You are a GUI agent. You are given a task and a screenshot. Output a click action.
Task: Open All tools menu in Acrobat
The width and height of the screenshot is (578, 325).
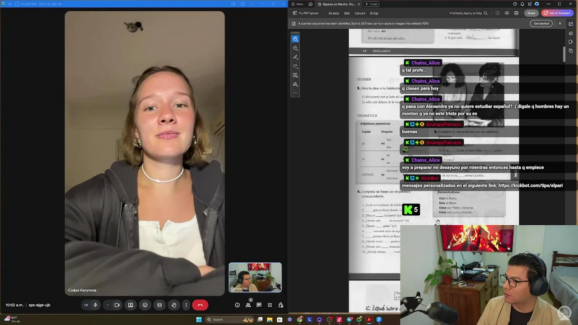[334, 13]
